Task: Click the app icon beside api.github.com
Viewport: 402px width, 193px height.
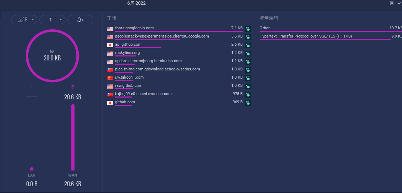Action: pos(248,45)
